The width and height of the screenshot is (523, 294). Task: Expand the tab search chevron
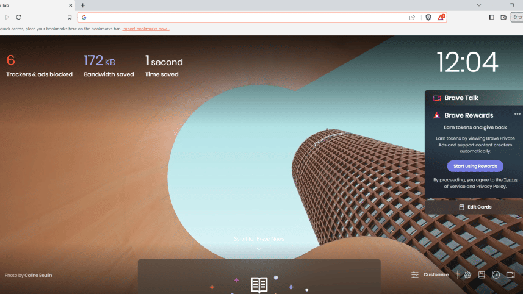[478, 5]
